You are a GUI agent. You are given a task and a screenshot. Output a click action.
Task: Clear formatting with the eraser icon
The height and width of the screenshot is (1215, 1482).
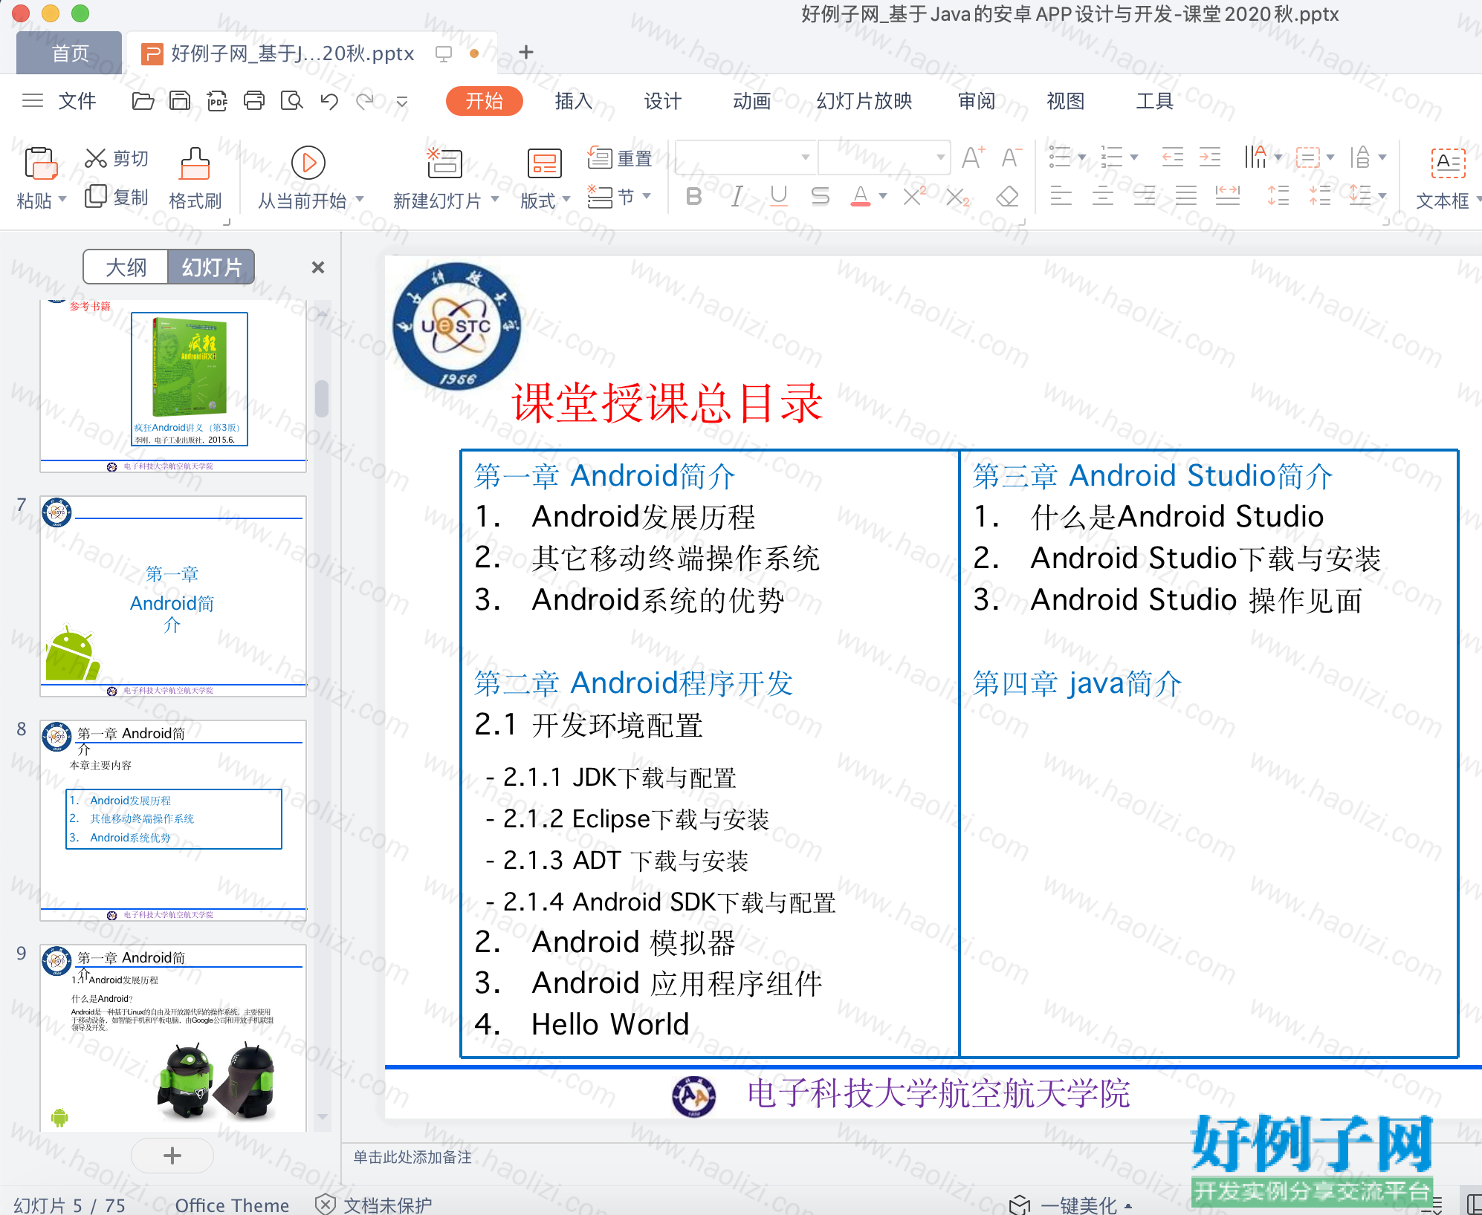[1007, 197]
